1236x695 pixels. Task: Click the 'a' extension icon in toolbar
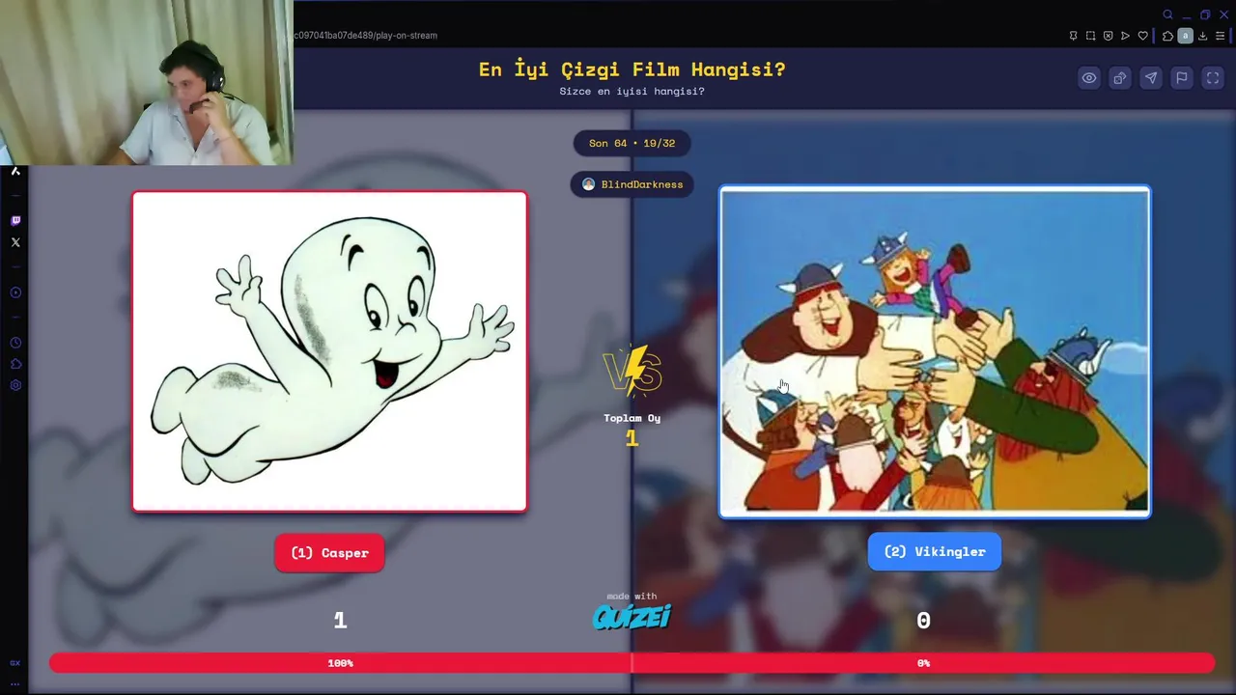pos(1185,36)
